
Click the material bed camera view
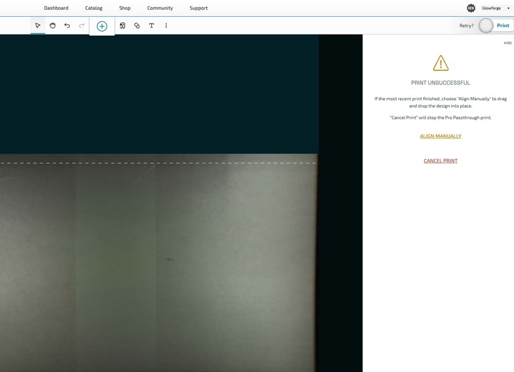point(159,260)
